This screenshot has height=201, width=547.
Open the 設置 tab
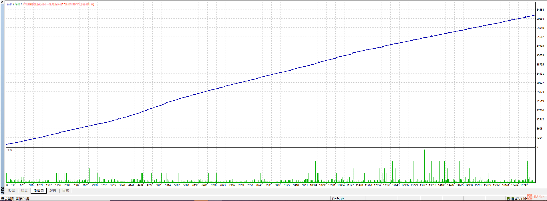12,191
